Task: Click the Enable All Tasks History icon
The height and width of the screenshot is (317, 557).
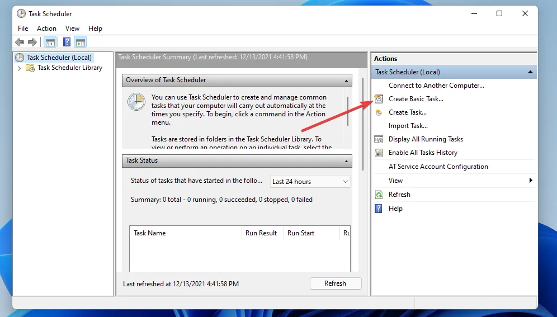Action: [379, 153]
